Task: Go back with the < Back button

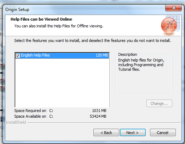Action: [106, 133]
